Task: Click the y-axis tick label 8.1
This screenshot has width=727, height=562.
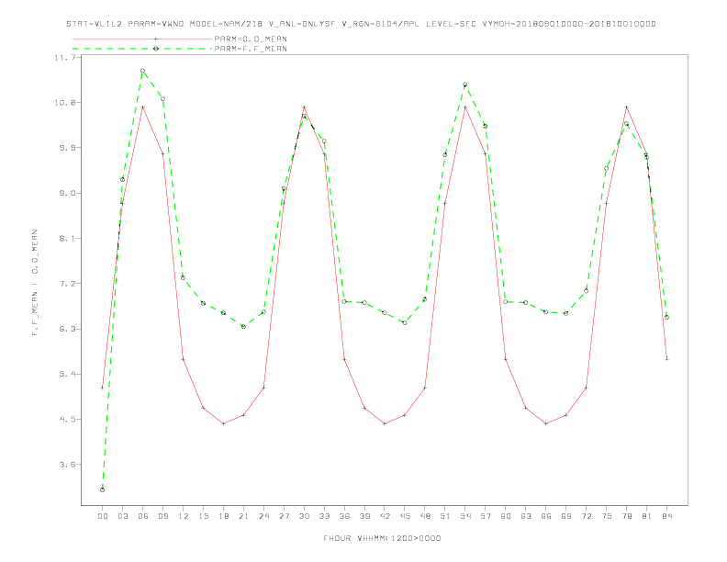Action: (x=66, y=239)
